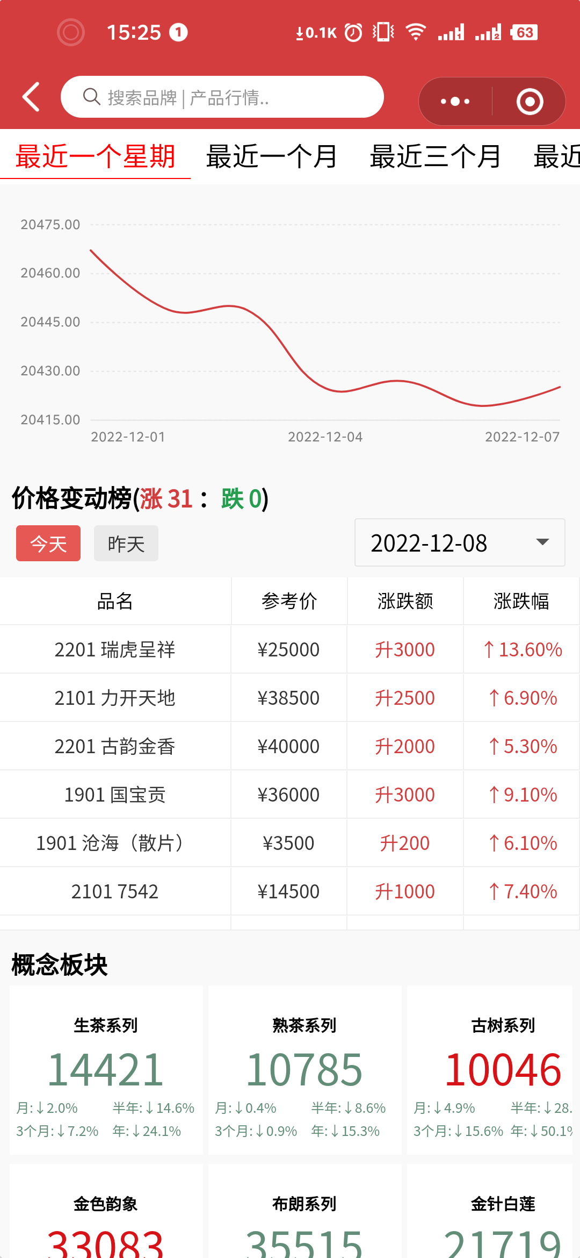Open the 金色韵象 sector card

(106, 1211)
